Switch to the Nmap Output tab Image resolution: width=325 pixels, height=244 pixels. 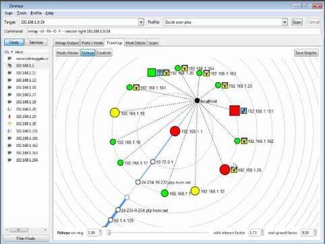[67, 42]
